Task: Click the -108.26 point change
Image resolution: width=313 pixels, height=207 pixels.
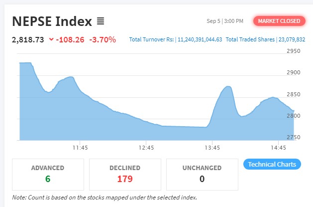Action: (x=71, y=39)
